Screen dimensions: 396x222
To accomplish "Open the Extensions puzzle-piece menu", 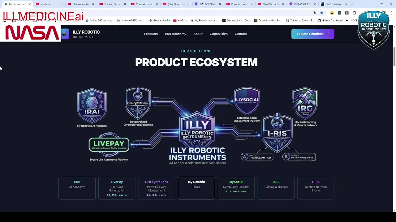I will click(355, 13).
